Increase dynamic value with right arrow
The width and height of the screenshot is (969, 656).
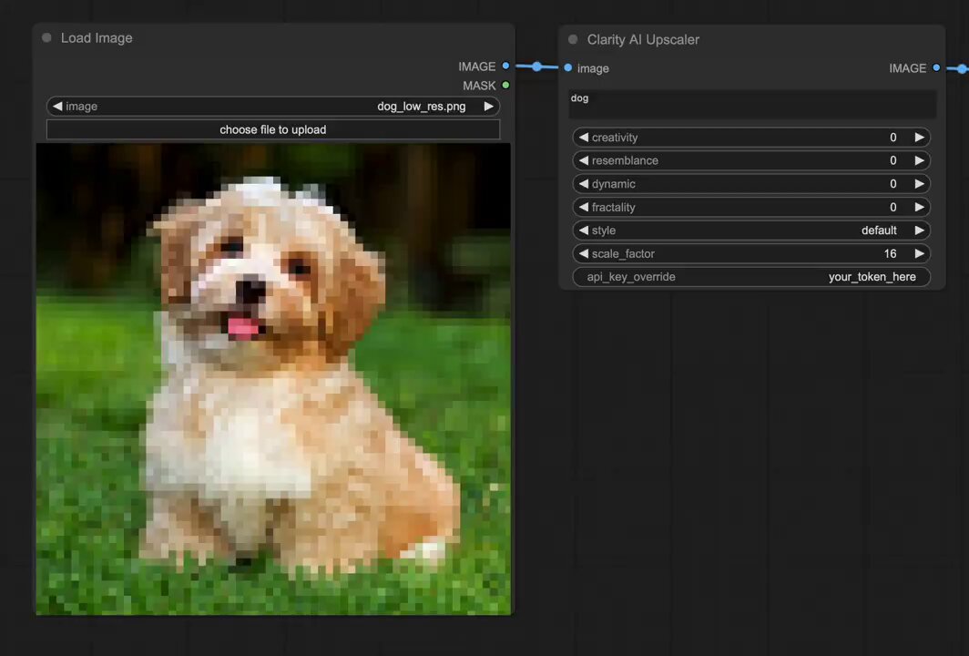919,184
